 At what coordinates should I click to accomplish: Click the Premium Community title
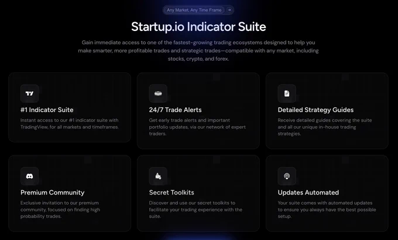[52, 192]
